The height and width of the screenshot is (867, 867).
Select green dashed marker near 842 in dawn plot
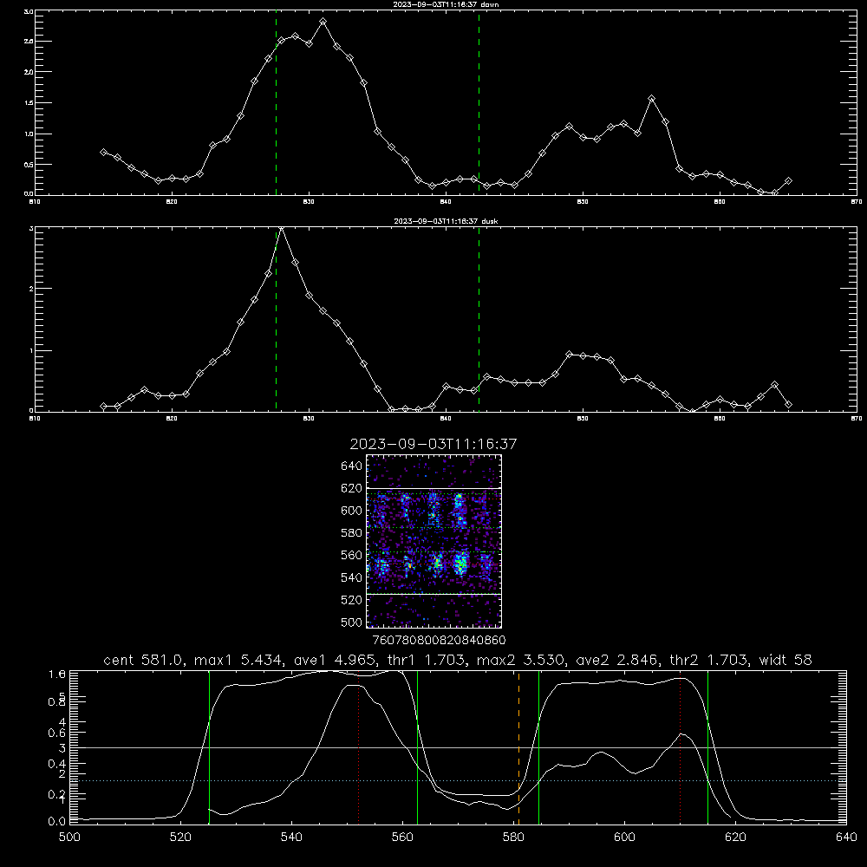point(479,102)
